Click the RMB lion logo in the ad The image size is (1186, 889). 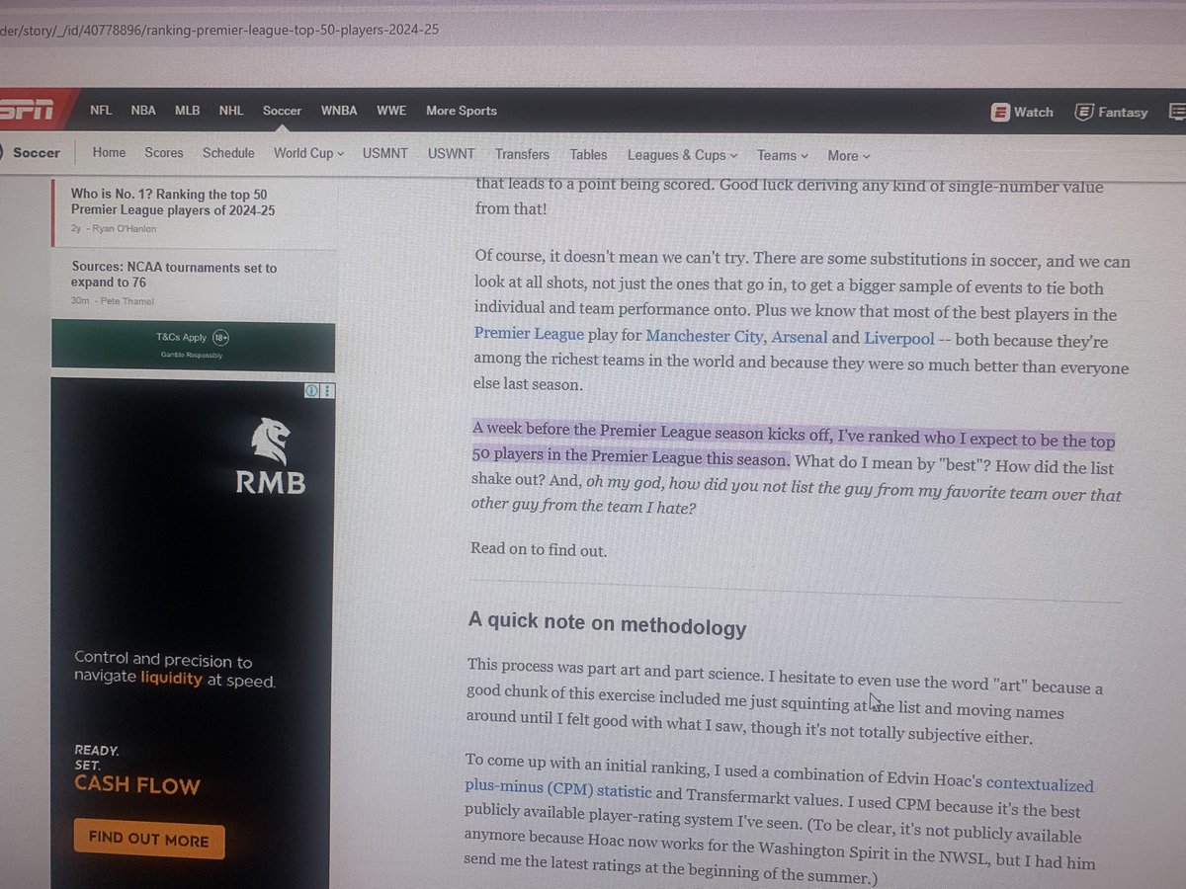[270, 442]
